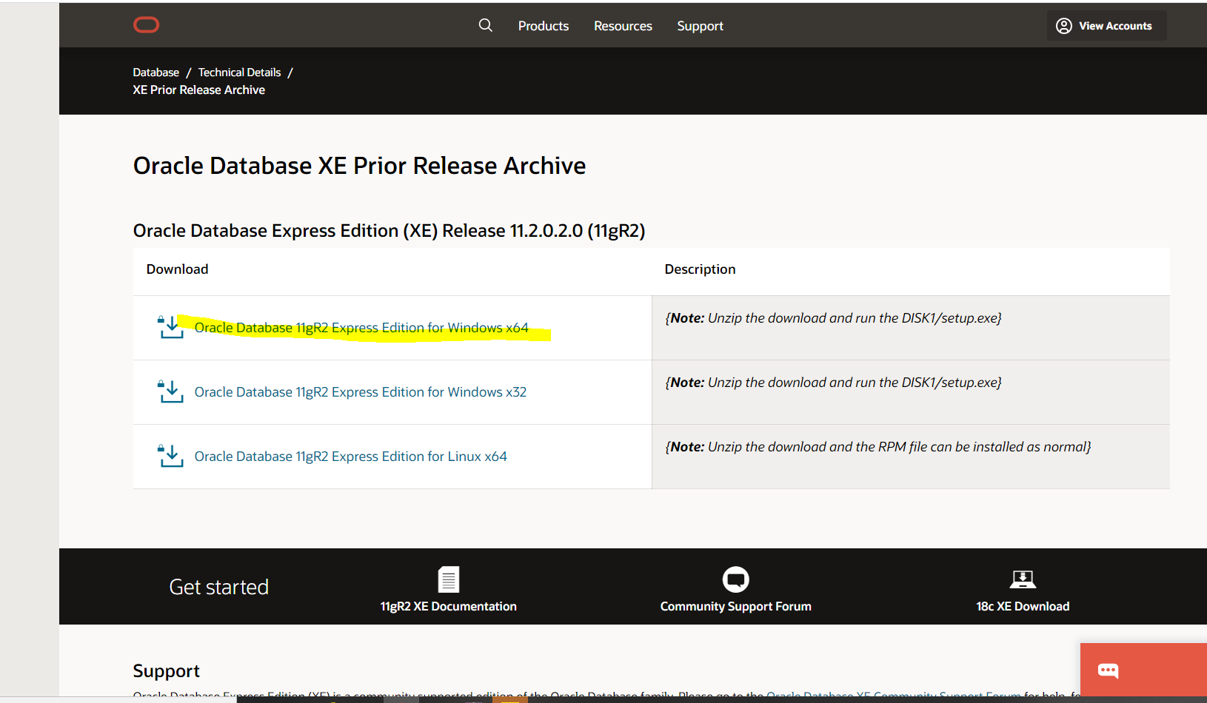The width and height of the screenshot is (1207, 703).
Task: Click the Windows x64 setup.exe note text
Action: [833, 318]
